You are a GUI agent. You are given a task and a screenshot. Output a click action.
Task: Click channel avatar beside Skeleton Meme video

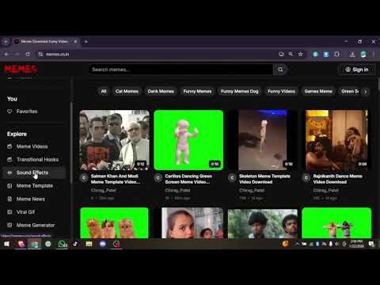[232, 178]
